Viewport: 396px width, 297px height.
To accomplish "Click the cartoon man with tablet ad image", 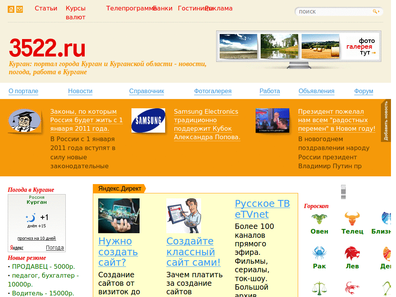I will tap(184, 216).
